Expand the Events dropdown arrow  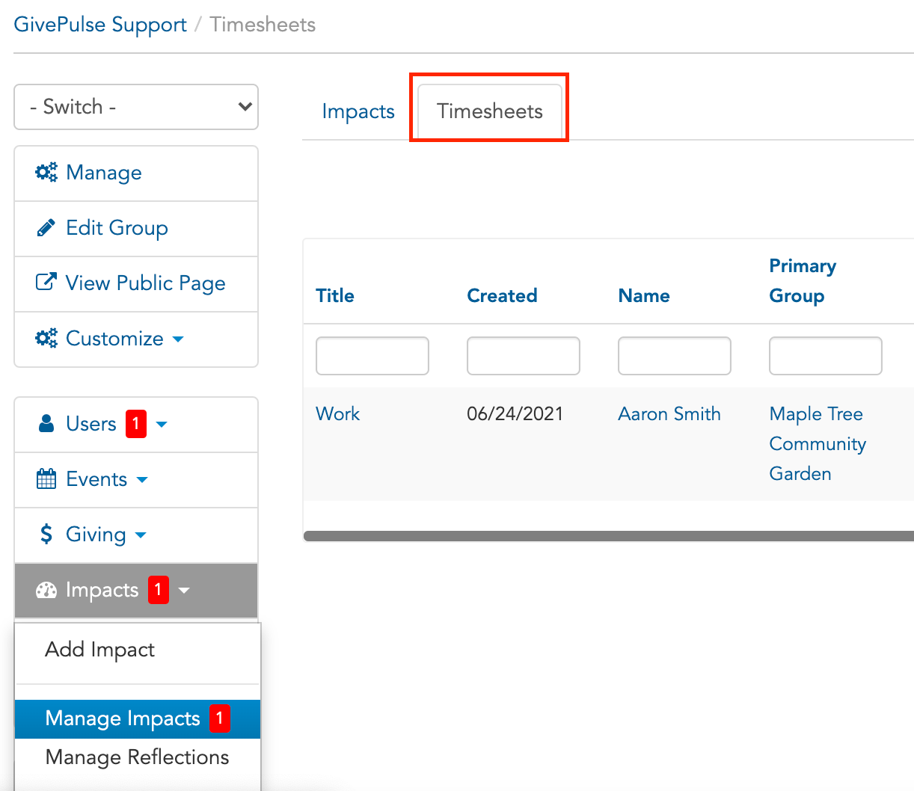tap(142, 481)
